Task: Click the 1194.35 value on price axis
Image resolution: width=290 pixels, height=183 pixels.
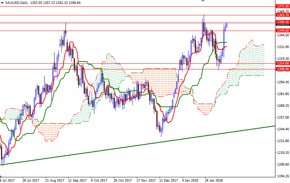Action: coord(283,176)
